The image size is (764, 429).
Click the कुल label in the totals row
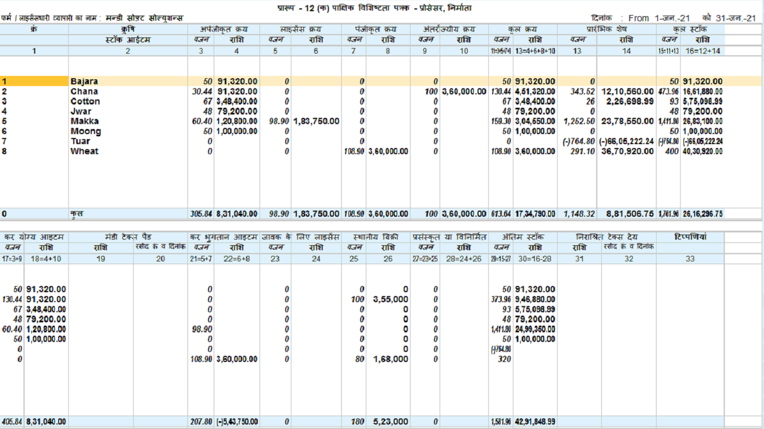(77, 214)
